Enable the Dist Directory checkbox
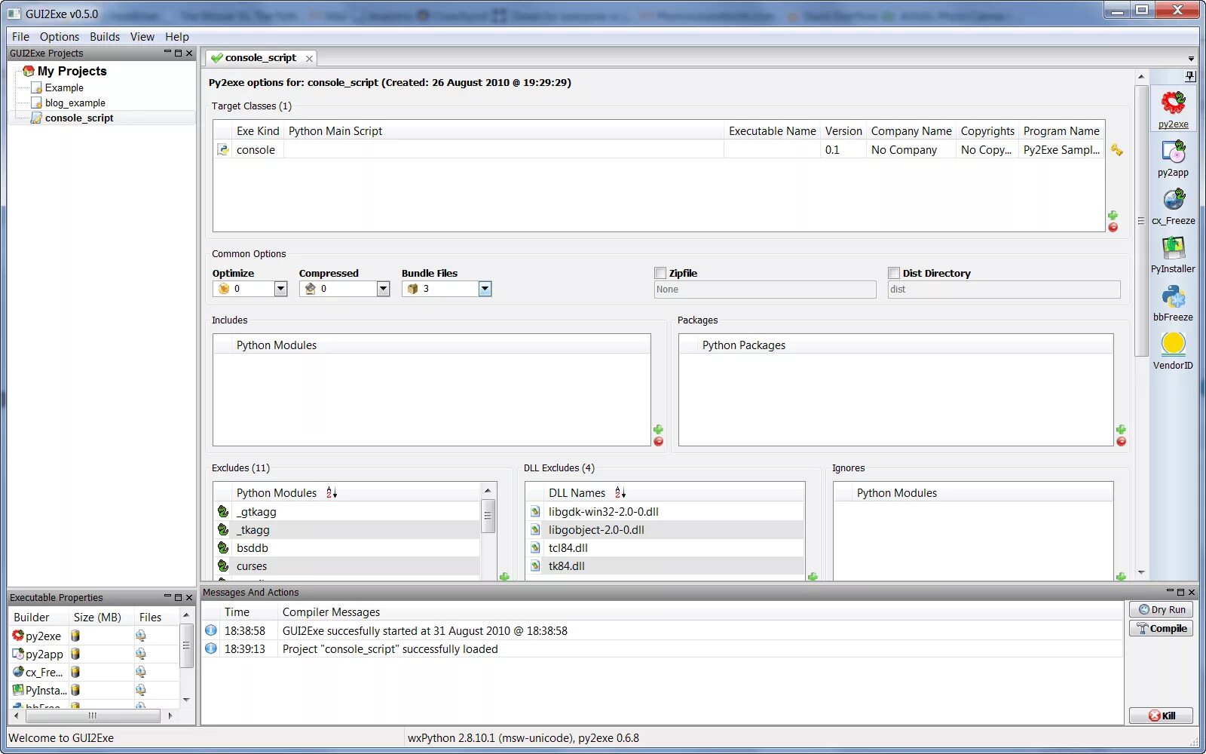The image size is (1206, 754). click(894, 273)
